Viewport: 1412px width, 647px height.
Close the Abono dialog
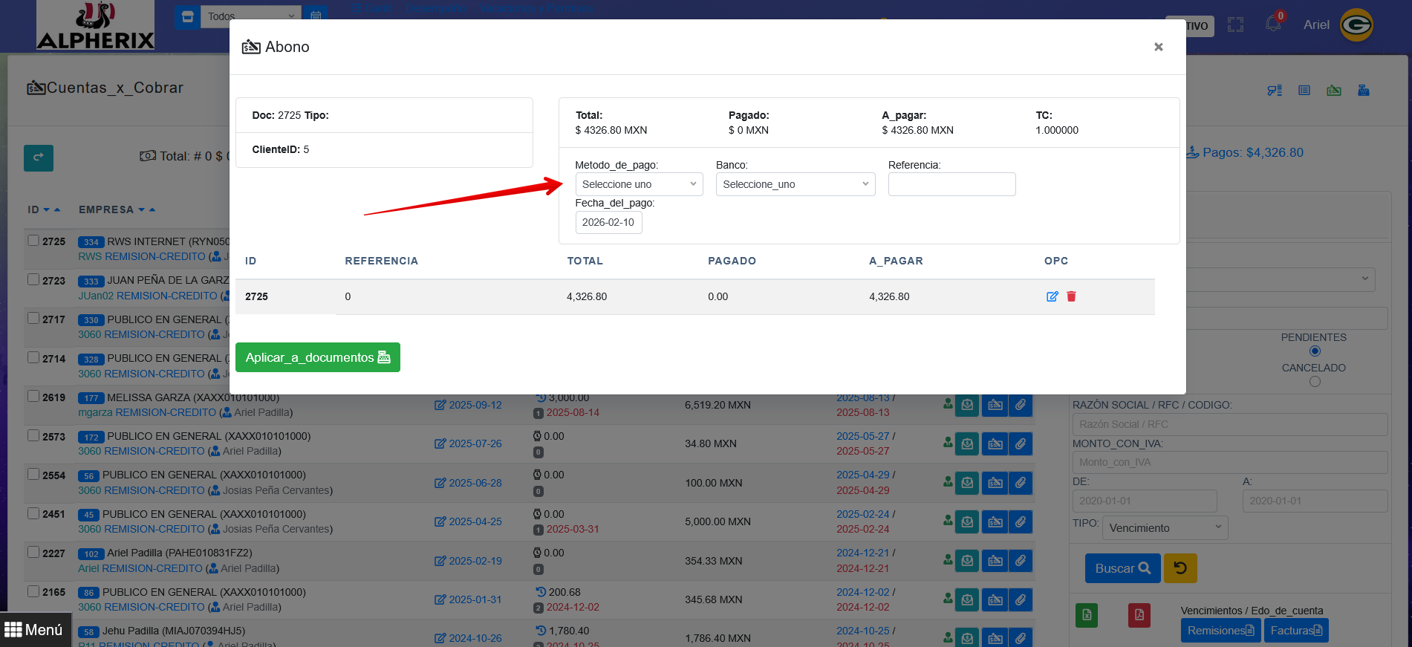(1158, 47)
